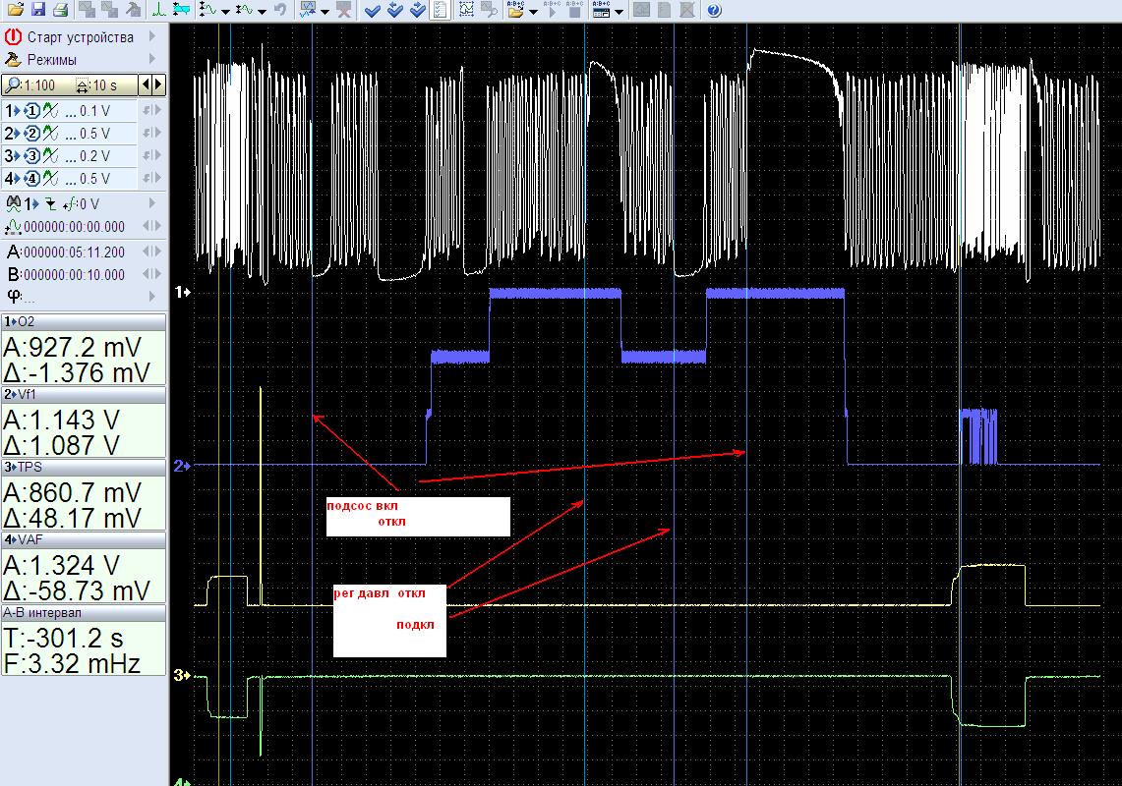Screen dimensions: 1122x786
Task: Open the Режимы menu item
Action: (x=51, y=60)
